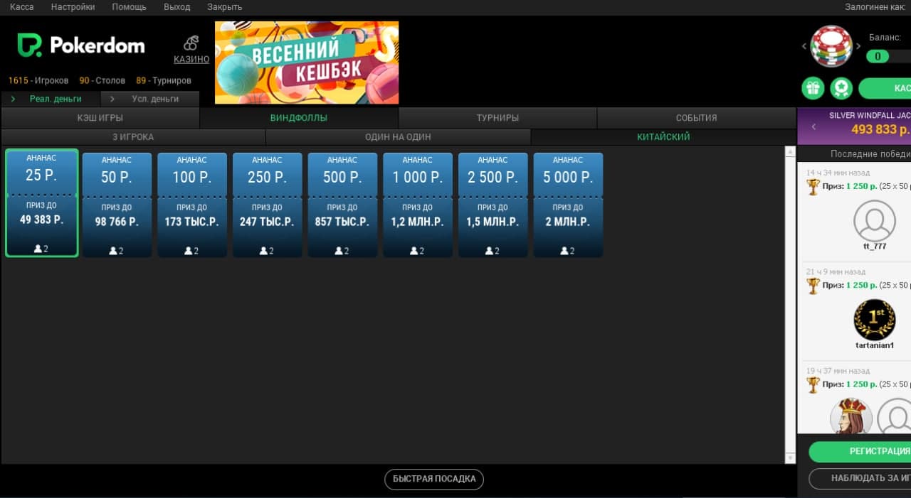Open the poker chip avatar
Viewport: 911px width, 498px height.
831,46
